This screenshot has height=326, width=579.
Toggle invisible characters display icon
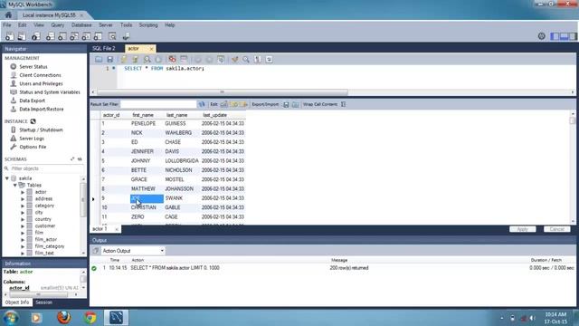(x=258, y=59)
